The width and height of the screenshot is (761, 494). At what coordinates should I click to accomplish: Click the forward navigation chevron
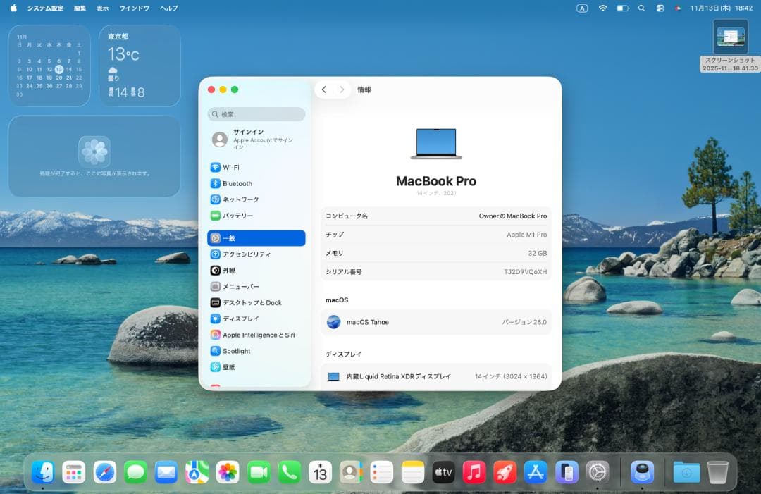[342, 89]
